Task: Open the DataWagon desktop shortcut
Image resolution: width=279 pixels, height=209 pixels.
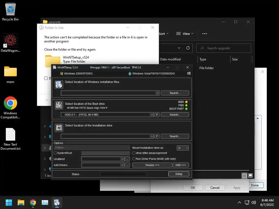Action: click(x=10, y=43)
